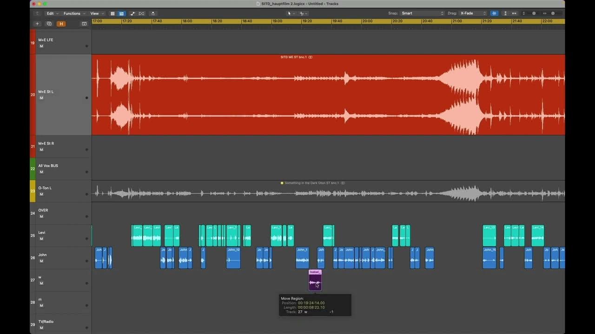Click the ruler at 21:20

pyautogui.click(x=487, y=21)
